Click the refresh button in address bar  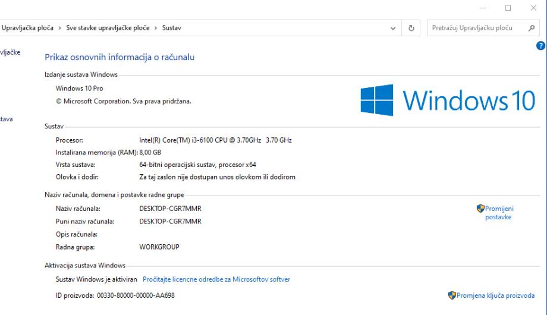click(x=411, y=28)
